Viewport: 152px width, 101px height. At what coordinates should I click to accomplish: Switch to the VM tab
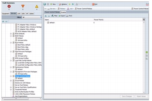27,13
